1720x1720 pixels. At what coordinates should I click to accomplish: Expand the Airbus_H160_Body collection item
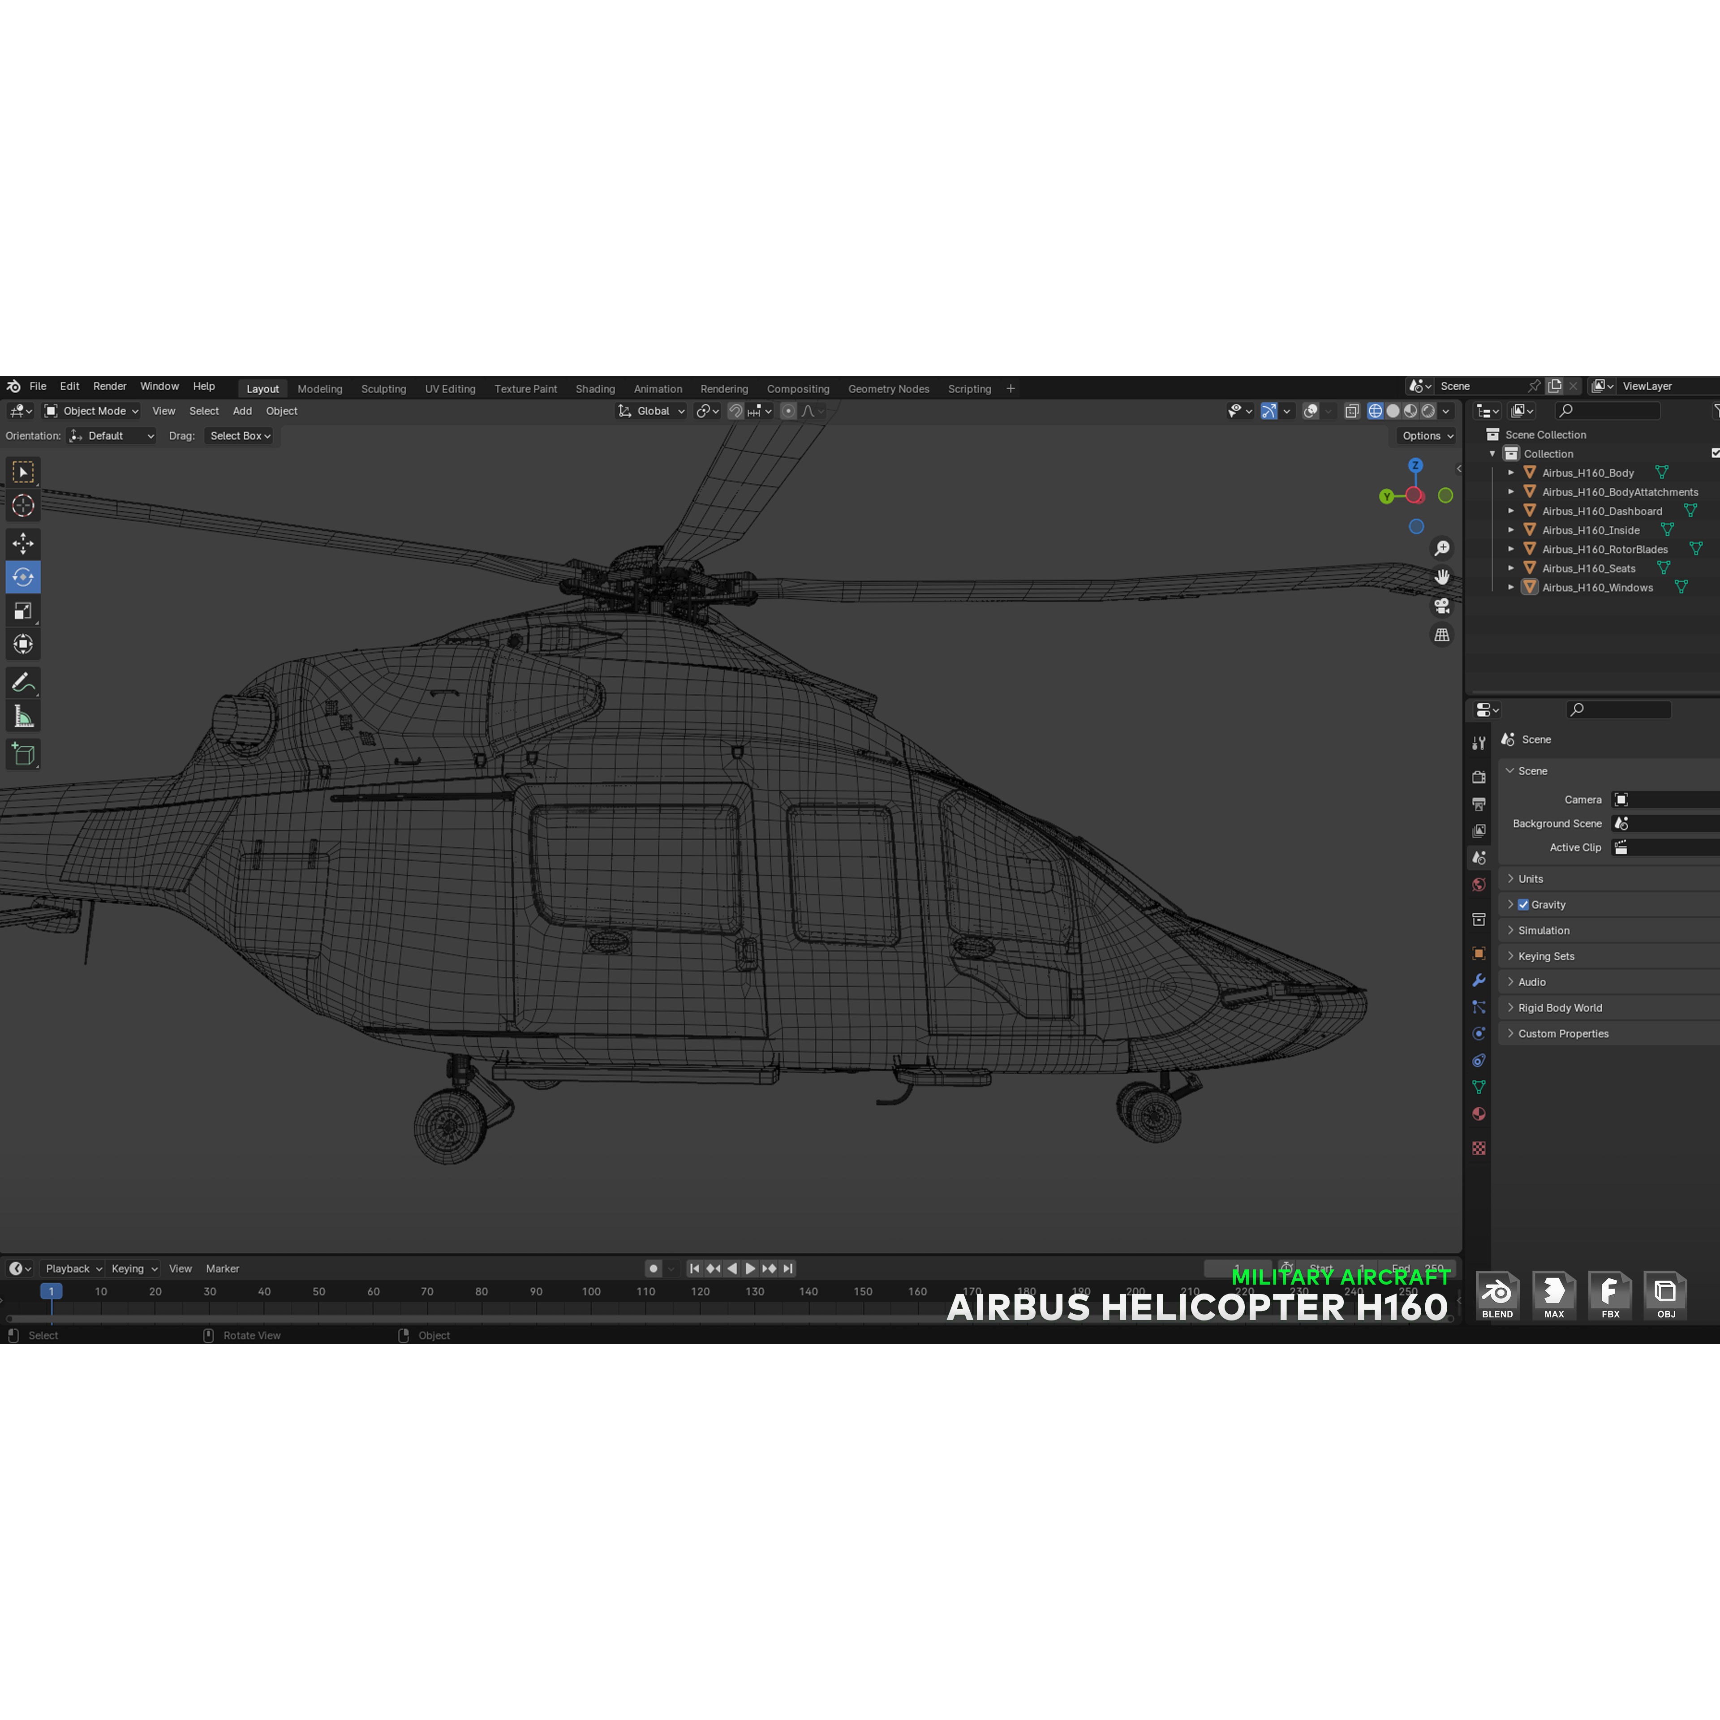pyautogui.click(x=1511, y=473)
